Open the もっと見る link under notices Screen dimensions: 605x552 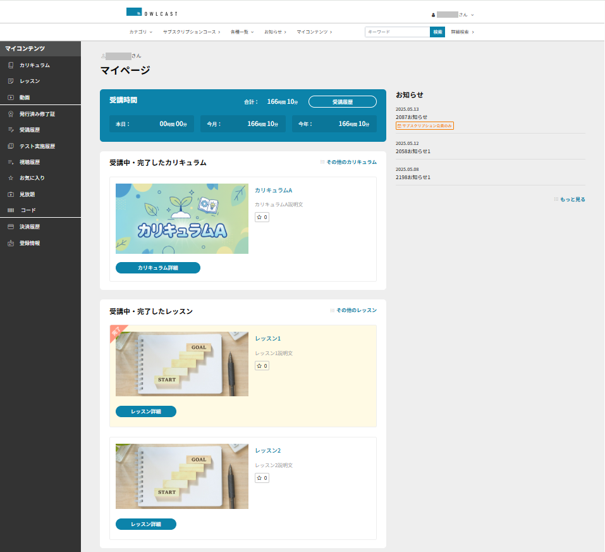point(572,199)
